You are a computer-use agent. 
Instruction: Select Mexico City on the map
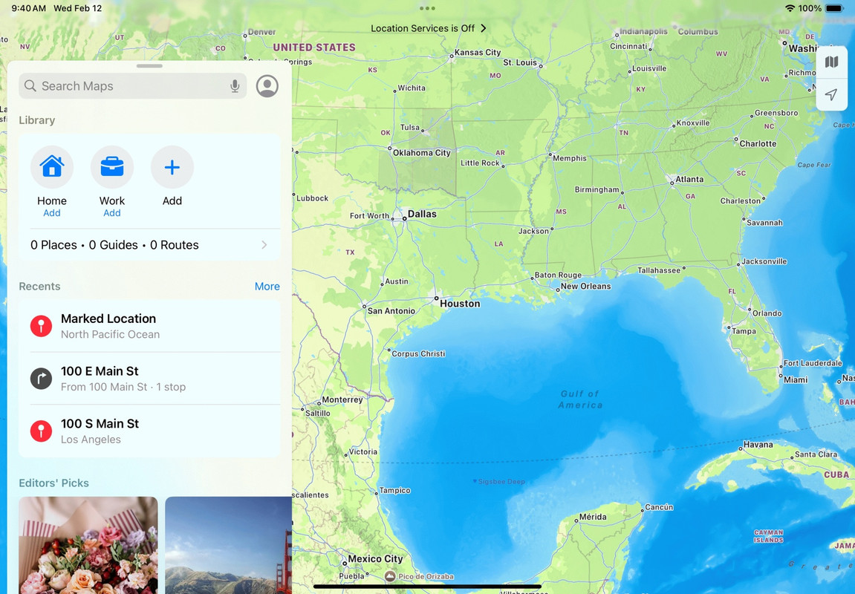point(375,558)
